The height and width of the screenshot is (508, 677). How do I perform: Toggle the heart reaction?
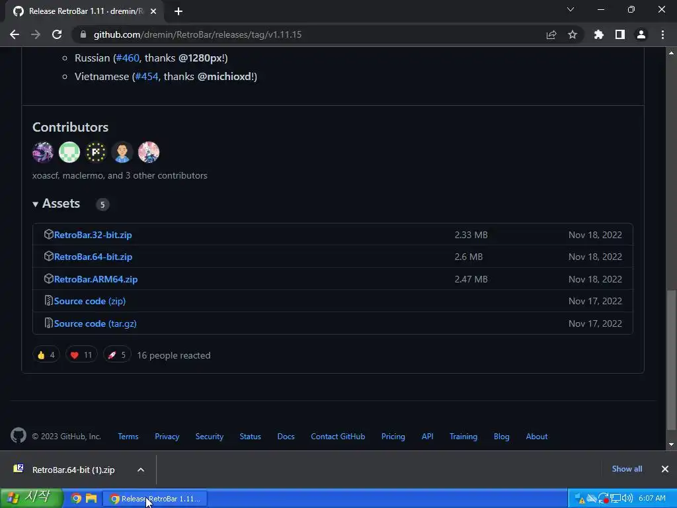81,355
